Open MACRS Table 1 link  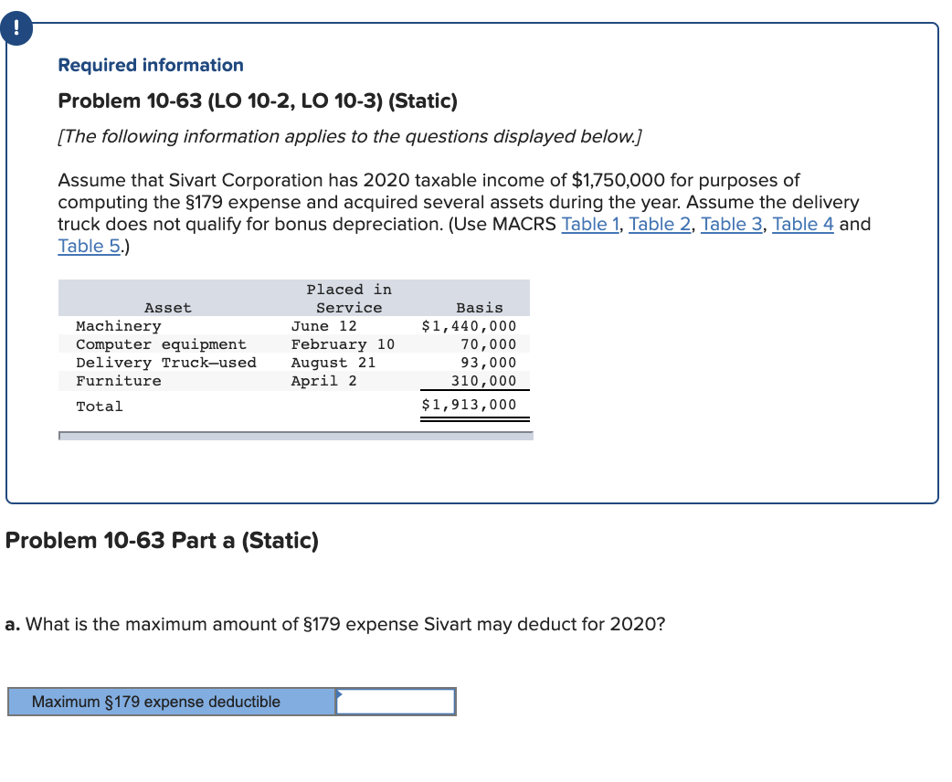tap(590, 224)
